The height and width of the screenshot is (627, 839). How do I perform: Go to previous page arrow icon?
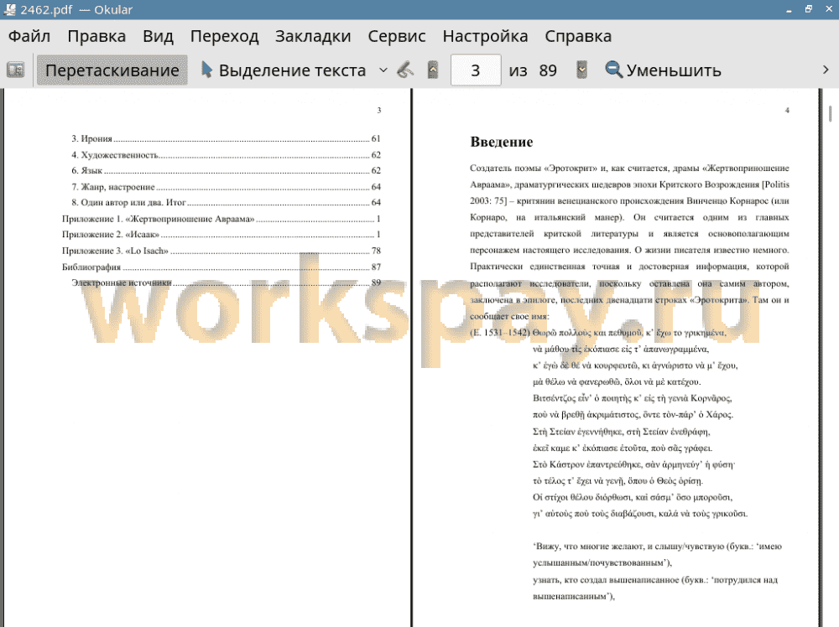click(x=433, y=70)
